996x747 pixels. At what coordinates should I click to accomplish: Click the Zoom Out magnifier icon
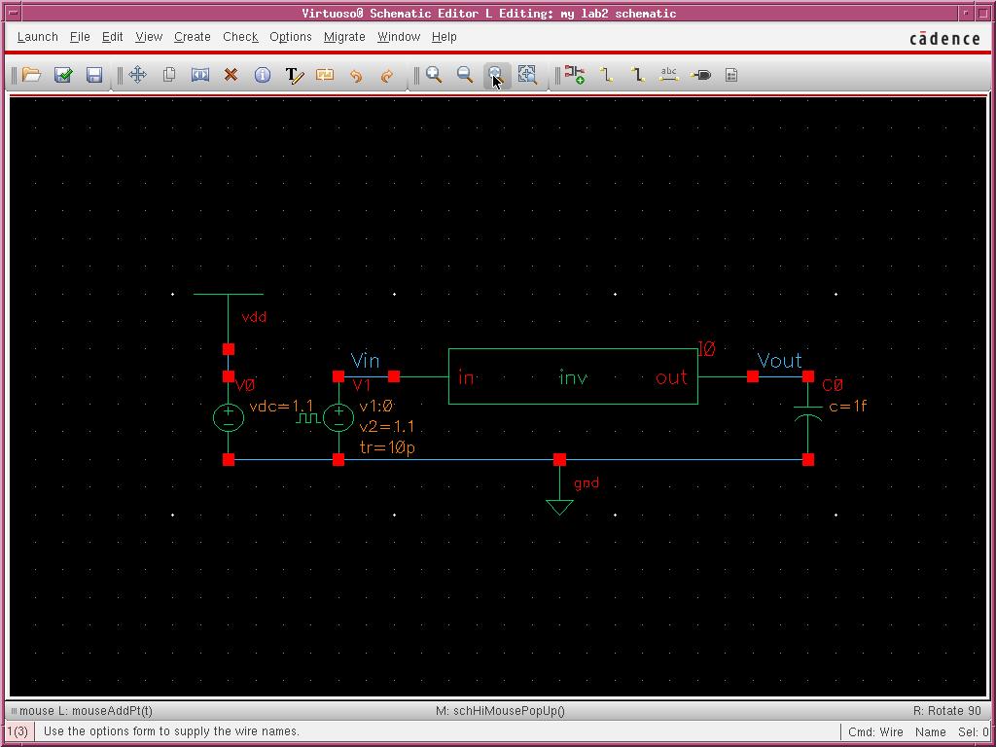tap(466, 75)
